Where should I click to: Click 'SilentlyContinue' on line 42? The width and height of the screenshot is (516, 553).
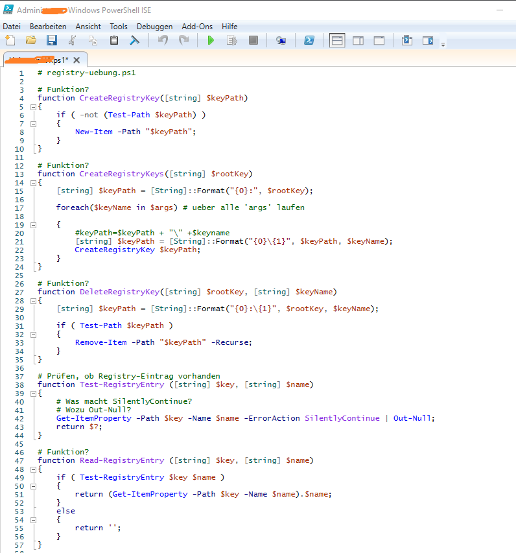342,418
